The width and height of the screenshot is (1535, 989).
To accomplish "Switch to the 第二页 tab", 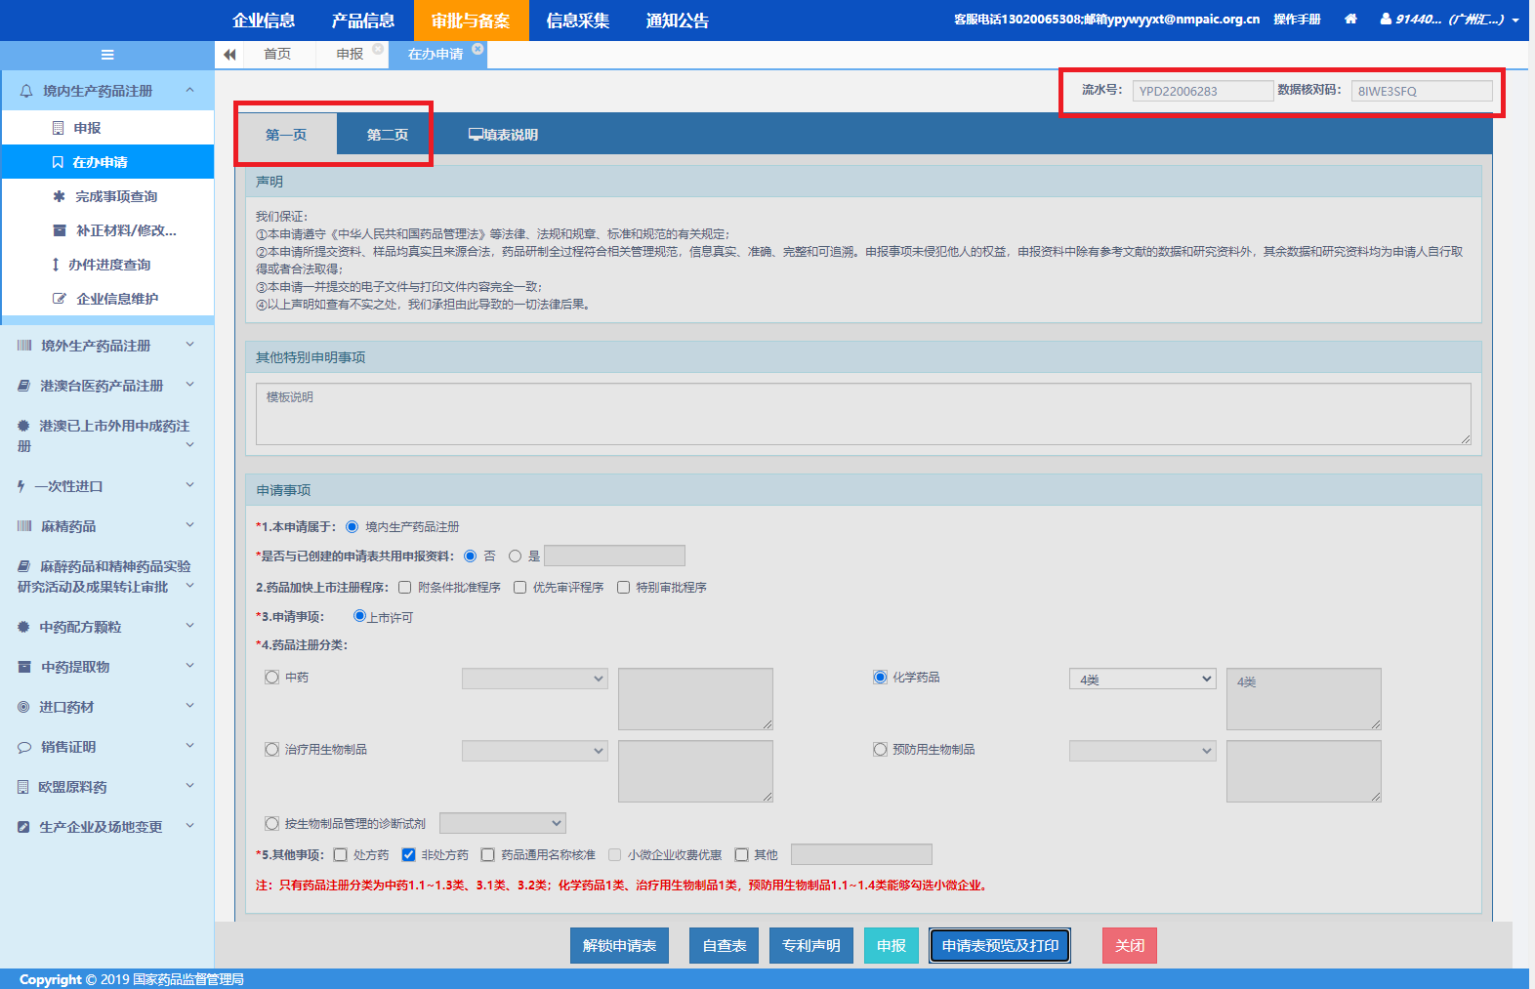I will 387,135.
